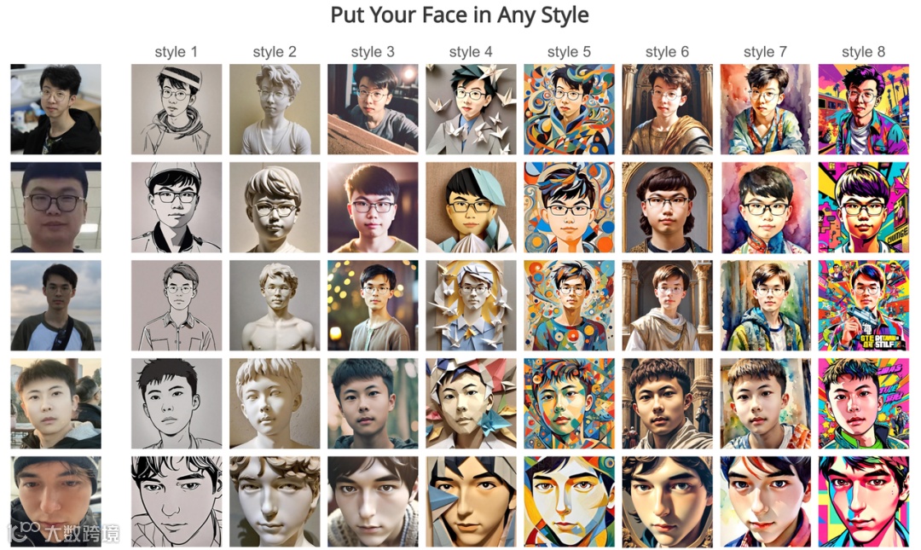Open the style 2 shirtless marble bust image
Viewport: 921px width, 550px height.
pos(275,305)
